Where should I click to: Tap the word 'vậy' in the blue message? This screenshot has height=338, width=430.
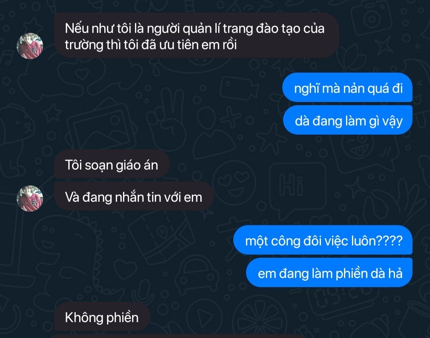[393, 121]
